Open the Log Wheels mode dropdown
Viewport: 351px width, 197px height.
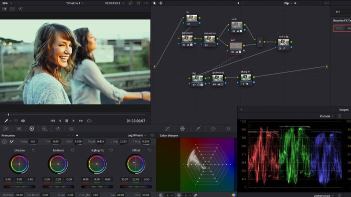(137, 135)
